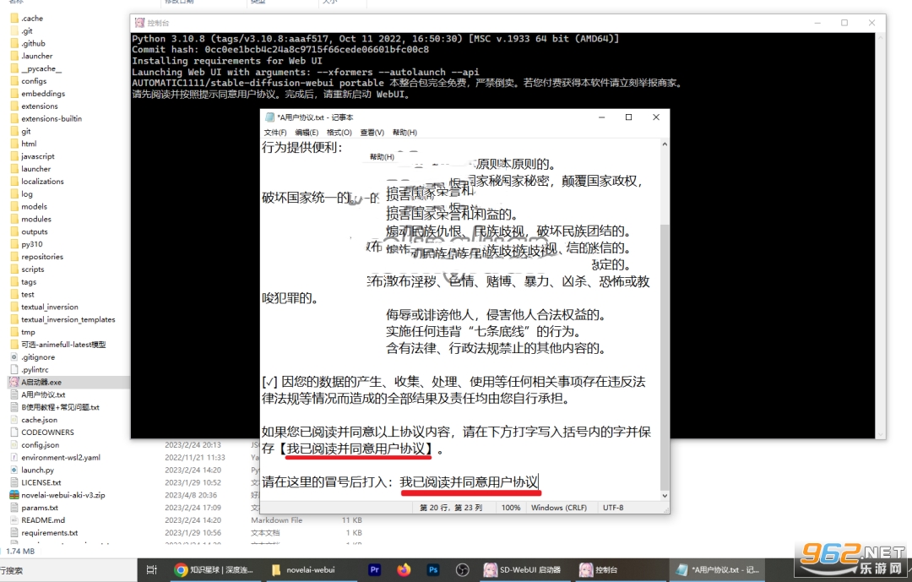Select the extensions-builtin folder icon
Viewport: 912px width, 582px height.
14,118
